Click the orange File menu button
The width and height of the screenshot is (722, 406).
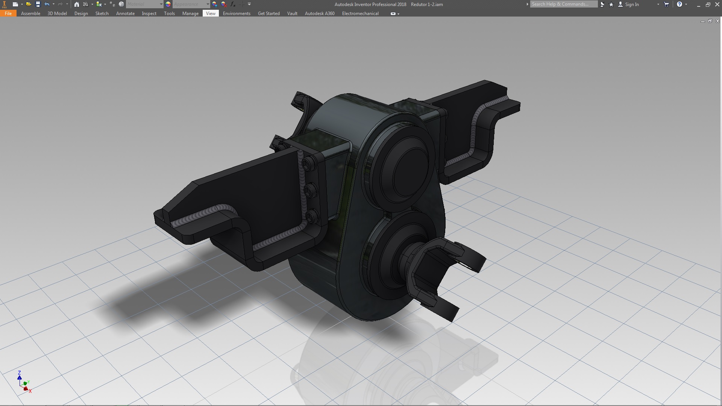[8, 14]
